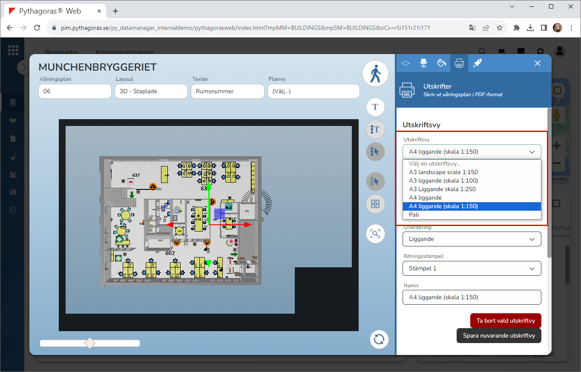Click the layers diamond tab icon
581x372 pixels.
(x=406, y=63)
